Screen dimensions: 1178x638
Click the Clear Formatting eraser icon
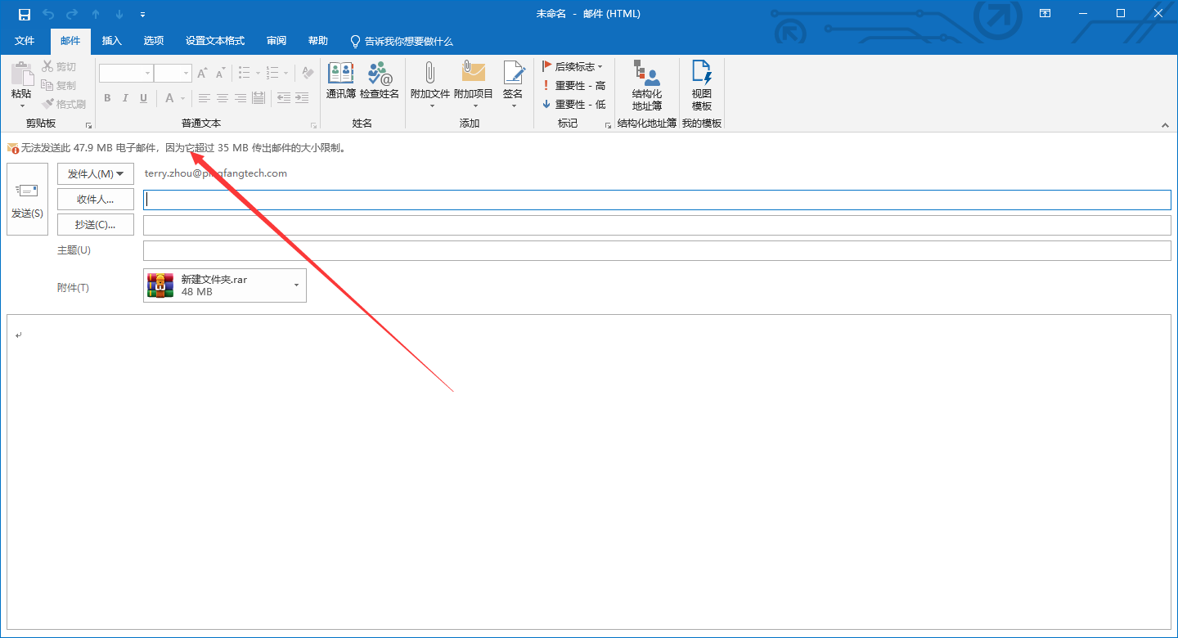tap(308, 74)
